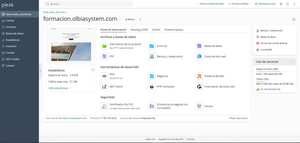Open the website preview thumbnail
Screen dimensions: 300x143
click(x=71, y=46)
